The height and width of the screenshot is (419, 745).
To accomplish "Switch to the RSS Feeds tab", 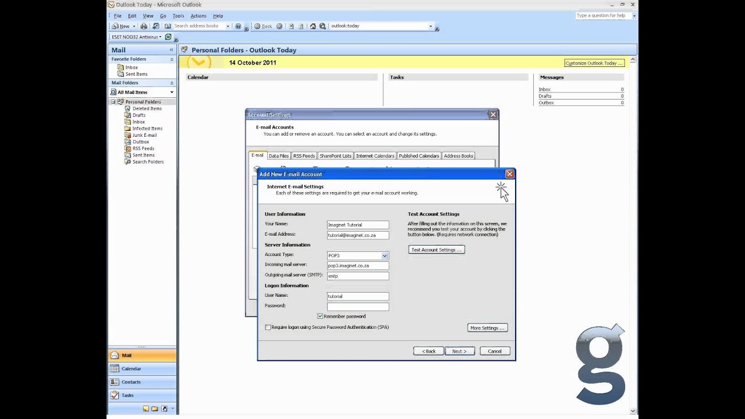I will 304,156.
